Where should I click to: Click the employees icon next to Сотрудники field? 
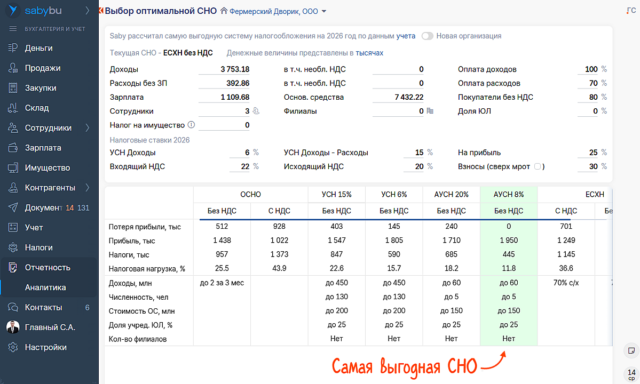pos(256,111)
